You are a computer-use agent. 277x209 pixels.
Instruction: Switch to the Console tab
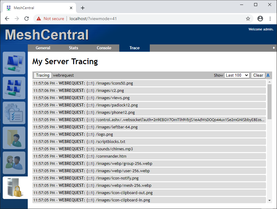104,48
